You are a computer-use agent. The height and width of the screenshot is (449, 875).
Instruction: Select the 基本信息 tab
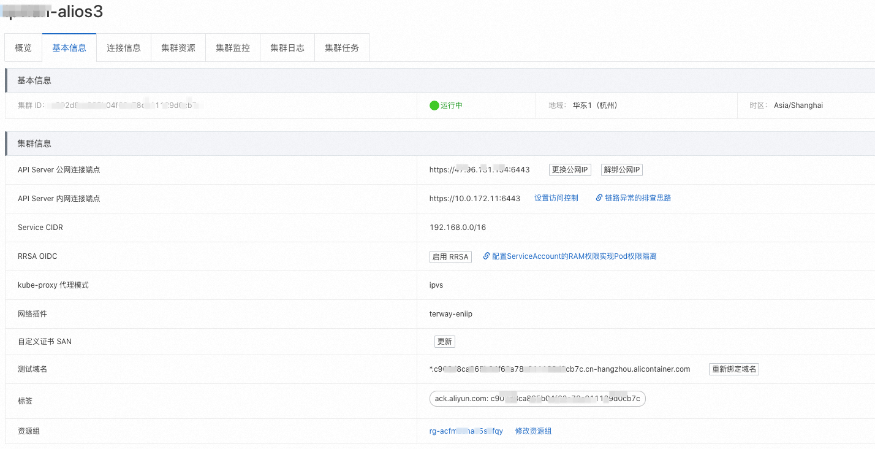coord(69,48)
